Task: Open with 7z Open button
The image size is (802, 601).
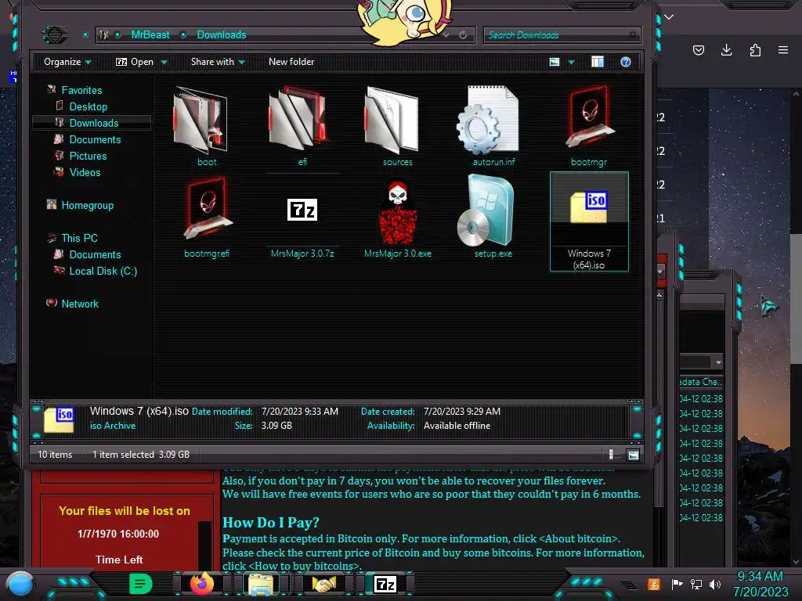Action: tap(135, 62)
